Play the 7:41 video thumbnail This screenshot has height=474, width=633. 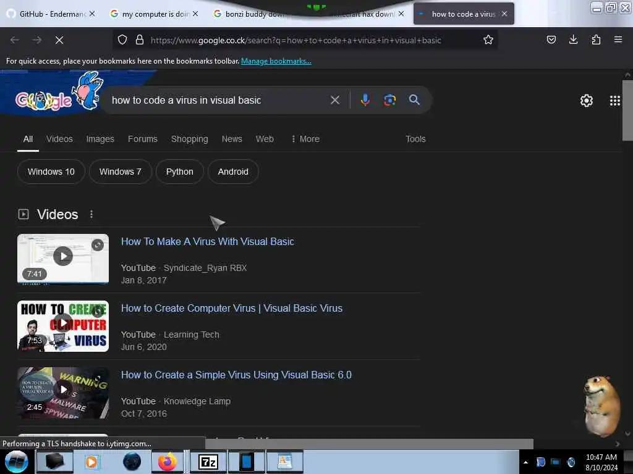(x=63, y=260)
